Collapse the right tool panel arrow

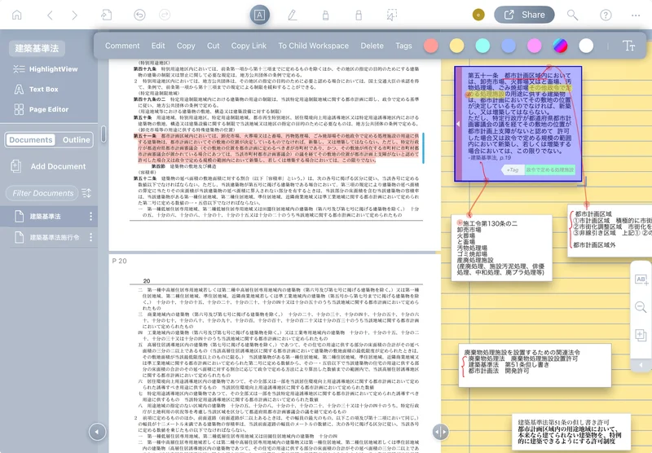click(x=641, y=365)
